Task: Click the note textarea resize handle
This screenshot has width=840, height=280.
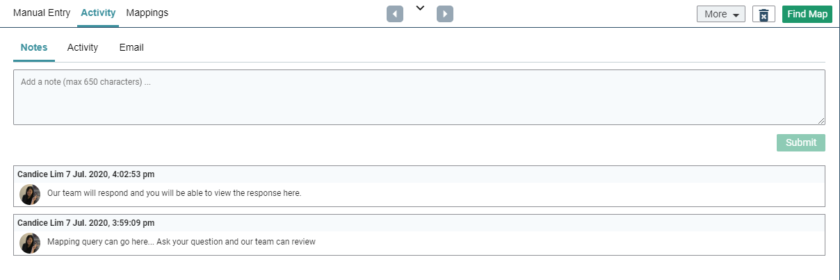Action: pyautogui.click(x=821, y=121)
